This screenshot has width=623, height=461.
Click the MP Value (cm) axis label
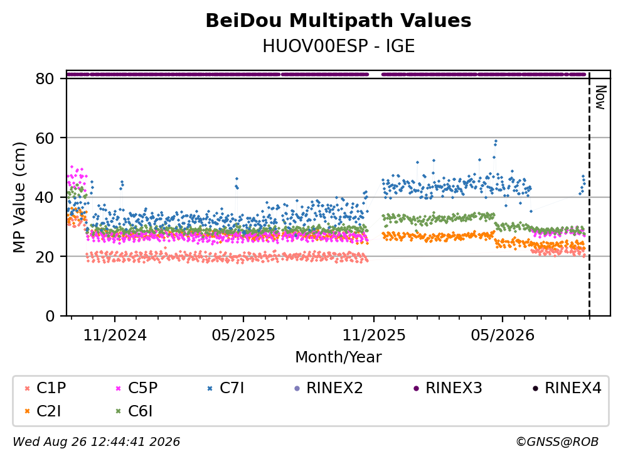click(19, 197)
